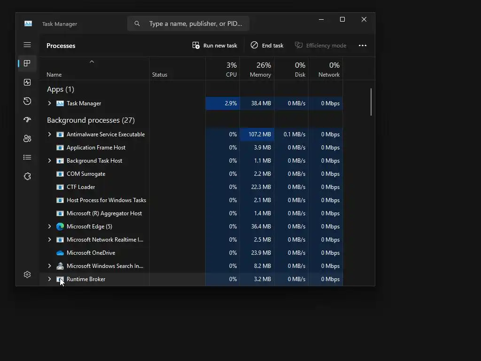Click the Task Manager app row icon

tap(60, 103)
